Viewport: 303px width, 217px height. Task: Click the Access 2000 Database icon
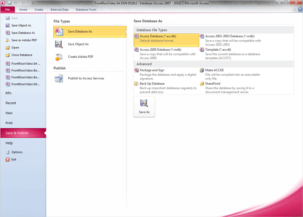tap(136, 50)
